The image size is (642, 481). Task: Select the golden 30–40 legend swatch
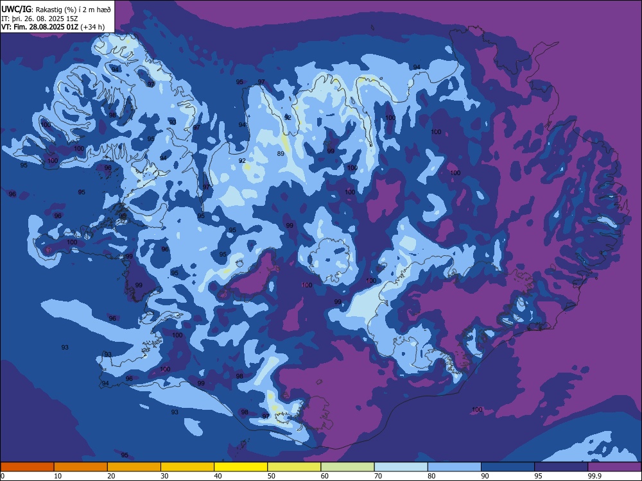[x=187, y=467]
